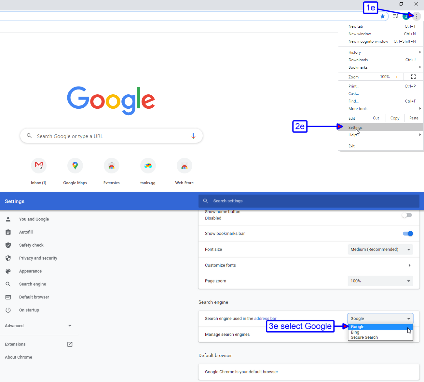Image resolution: width=424 pixels, height=382 pixels.
Task: Click Copy in the Edit row
Action: [395, 118]
